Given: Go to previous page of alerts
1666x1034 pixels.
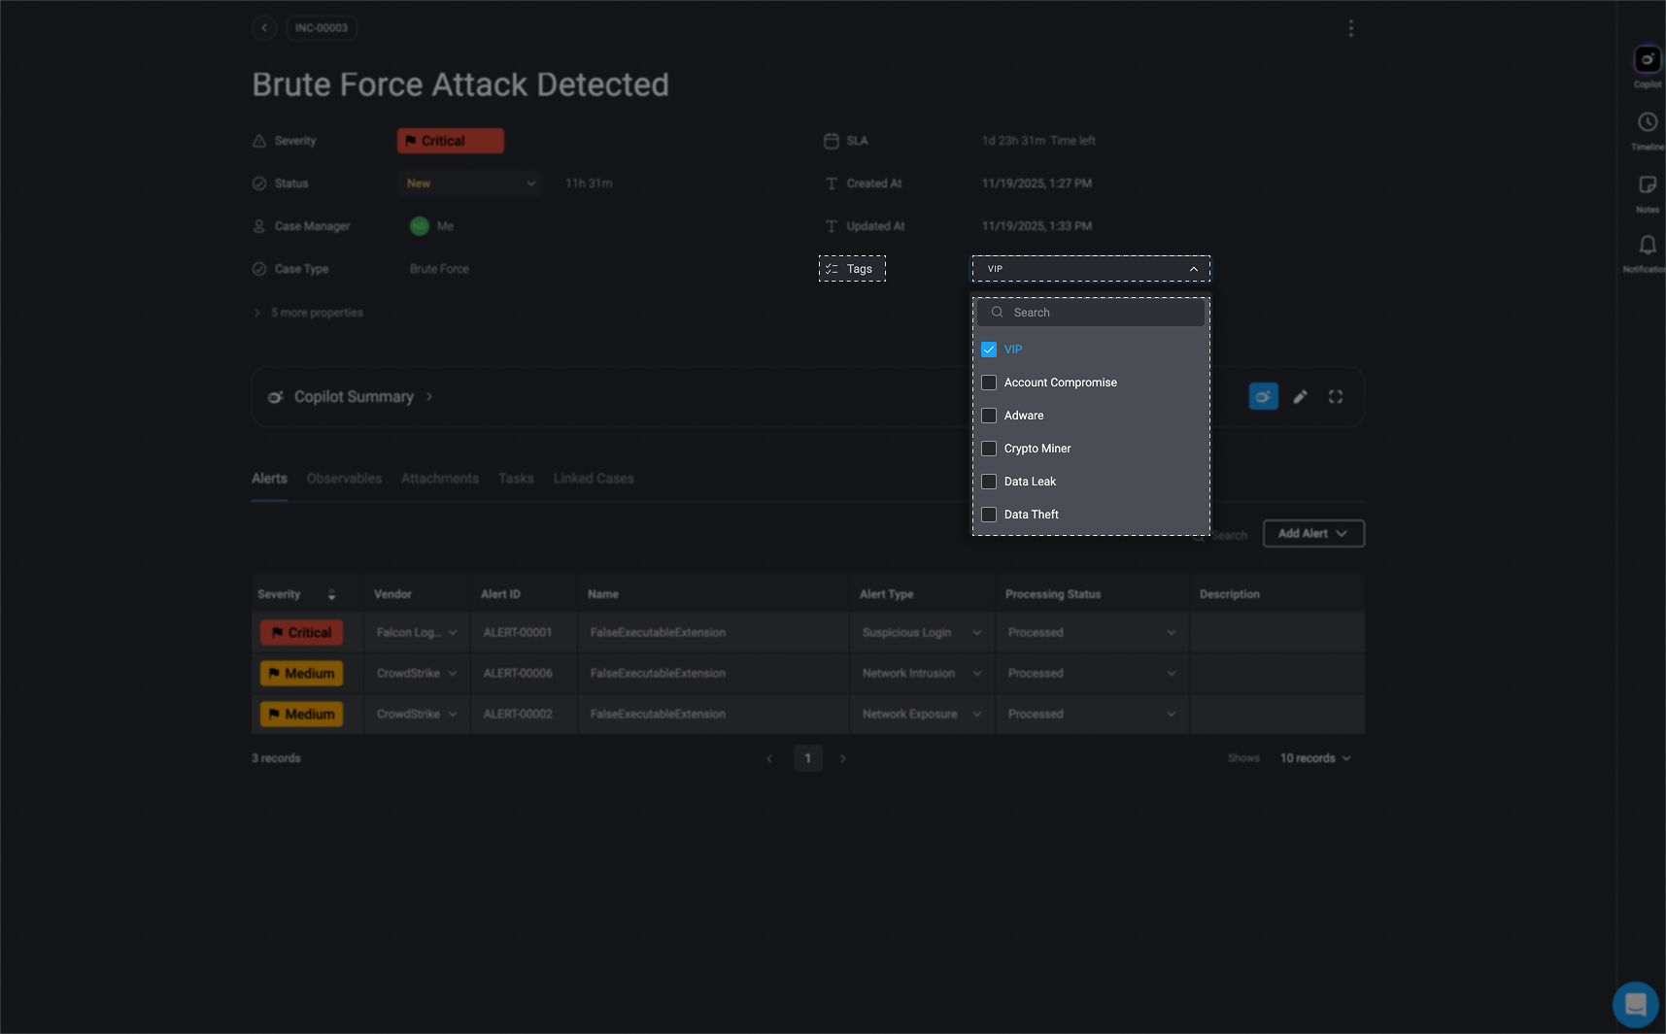Looking at the screenshot, I should pos(769,758).
